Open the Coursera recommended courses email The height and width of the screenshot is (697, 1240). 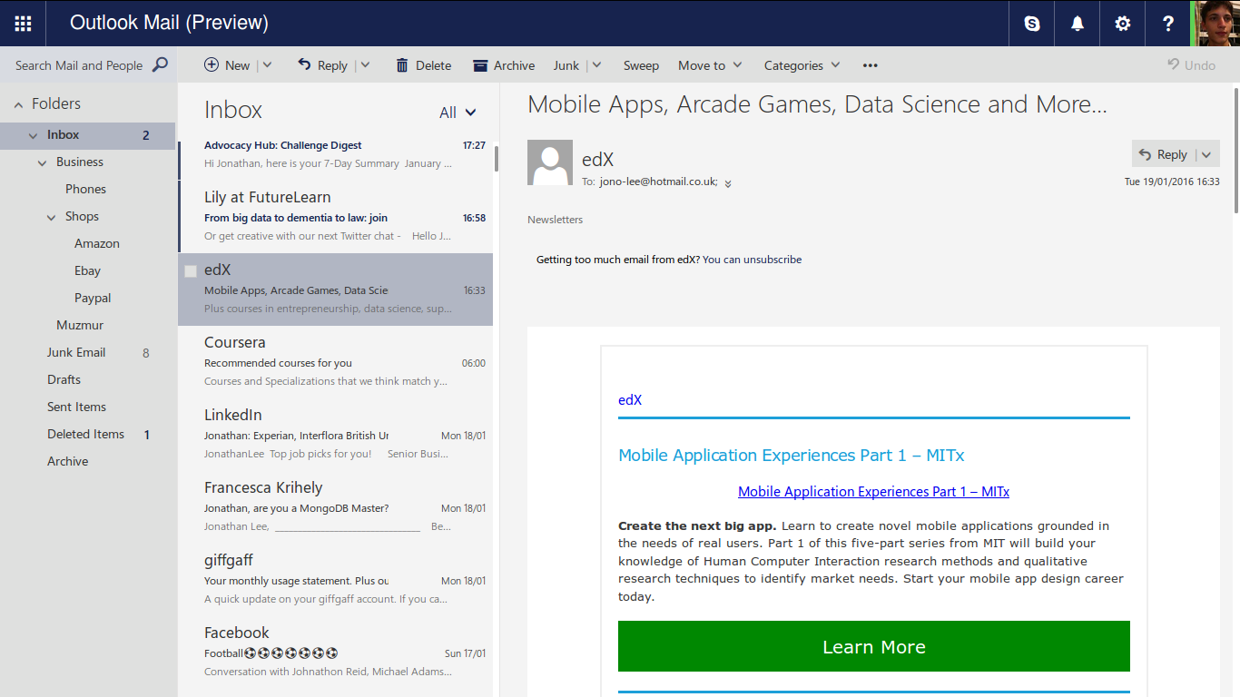[x=336, y=361]
